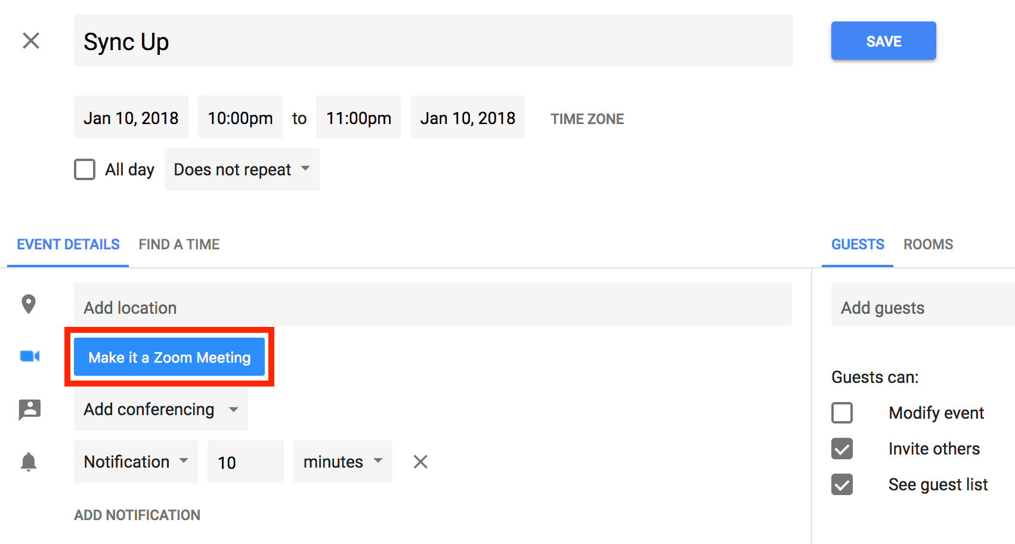
Task: Click the conferencing person icon
Action: pos(28,409)
